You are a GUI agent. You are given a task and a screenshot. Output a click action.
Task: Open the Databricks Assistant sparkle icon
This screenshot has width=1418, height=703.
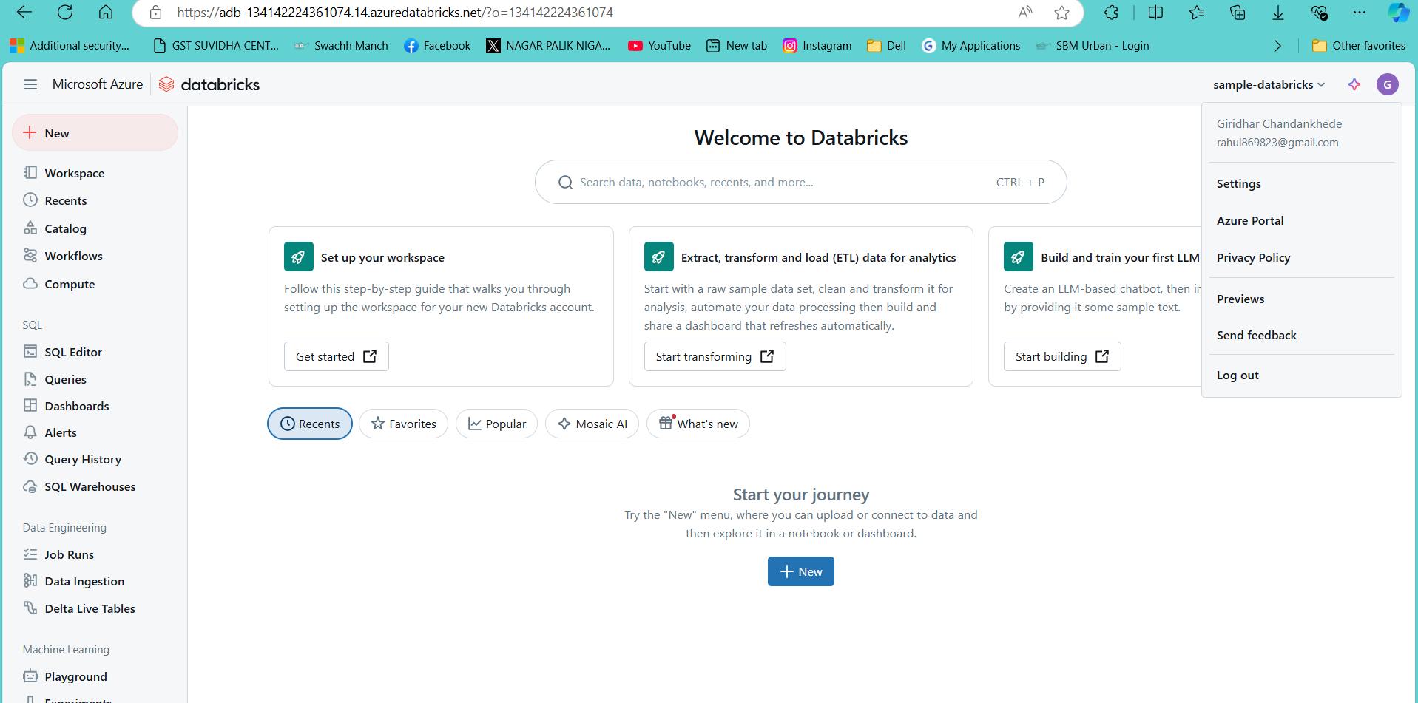1354,84
